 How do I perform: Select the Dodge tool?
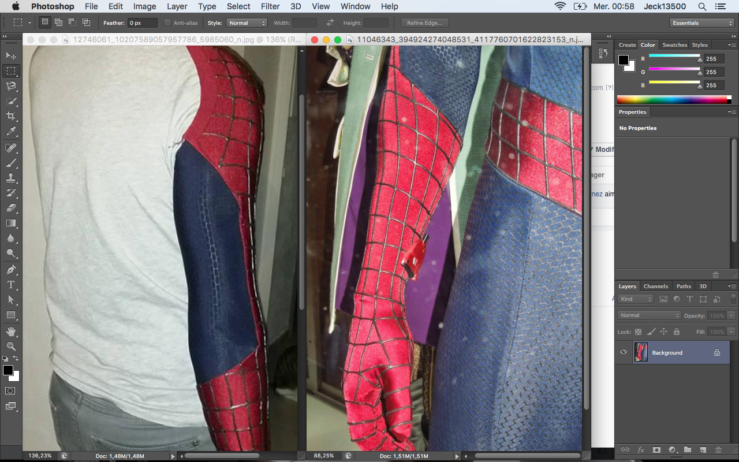[11, 253]
